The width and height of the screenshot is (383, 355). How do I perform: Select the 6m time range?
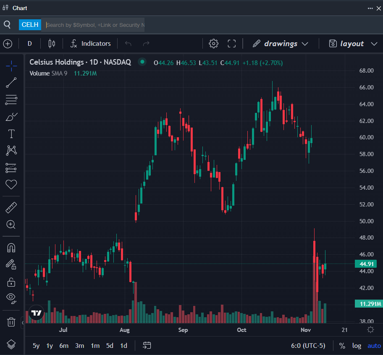[64, 346]
